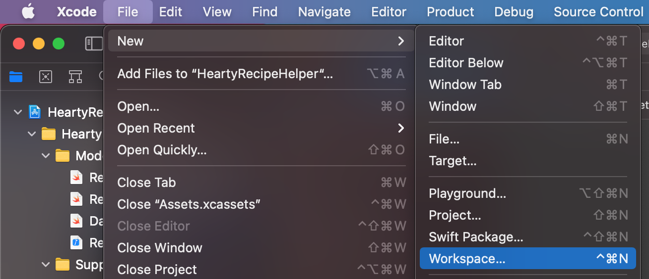
Task: Select the Hearty folder icon
Action: coord(48,134)
